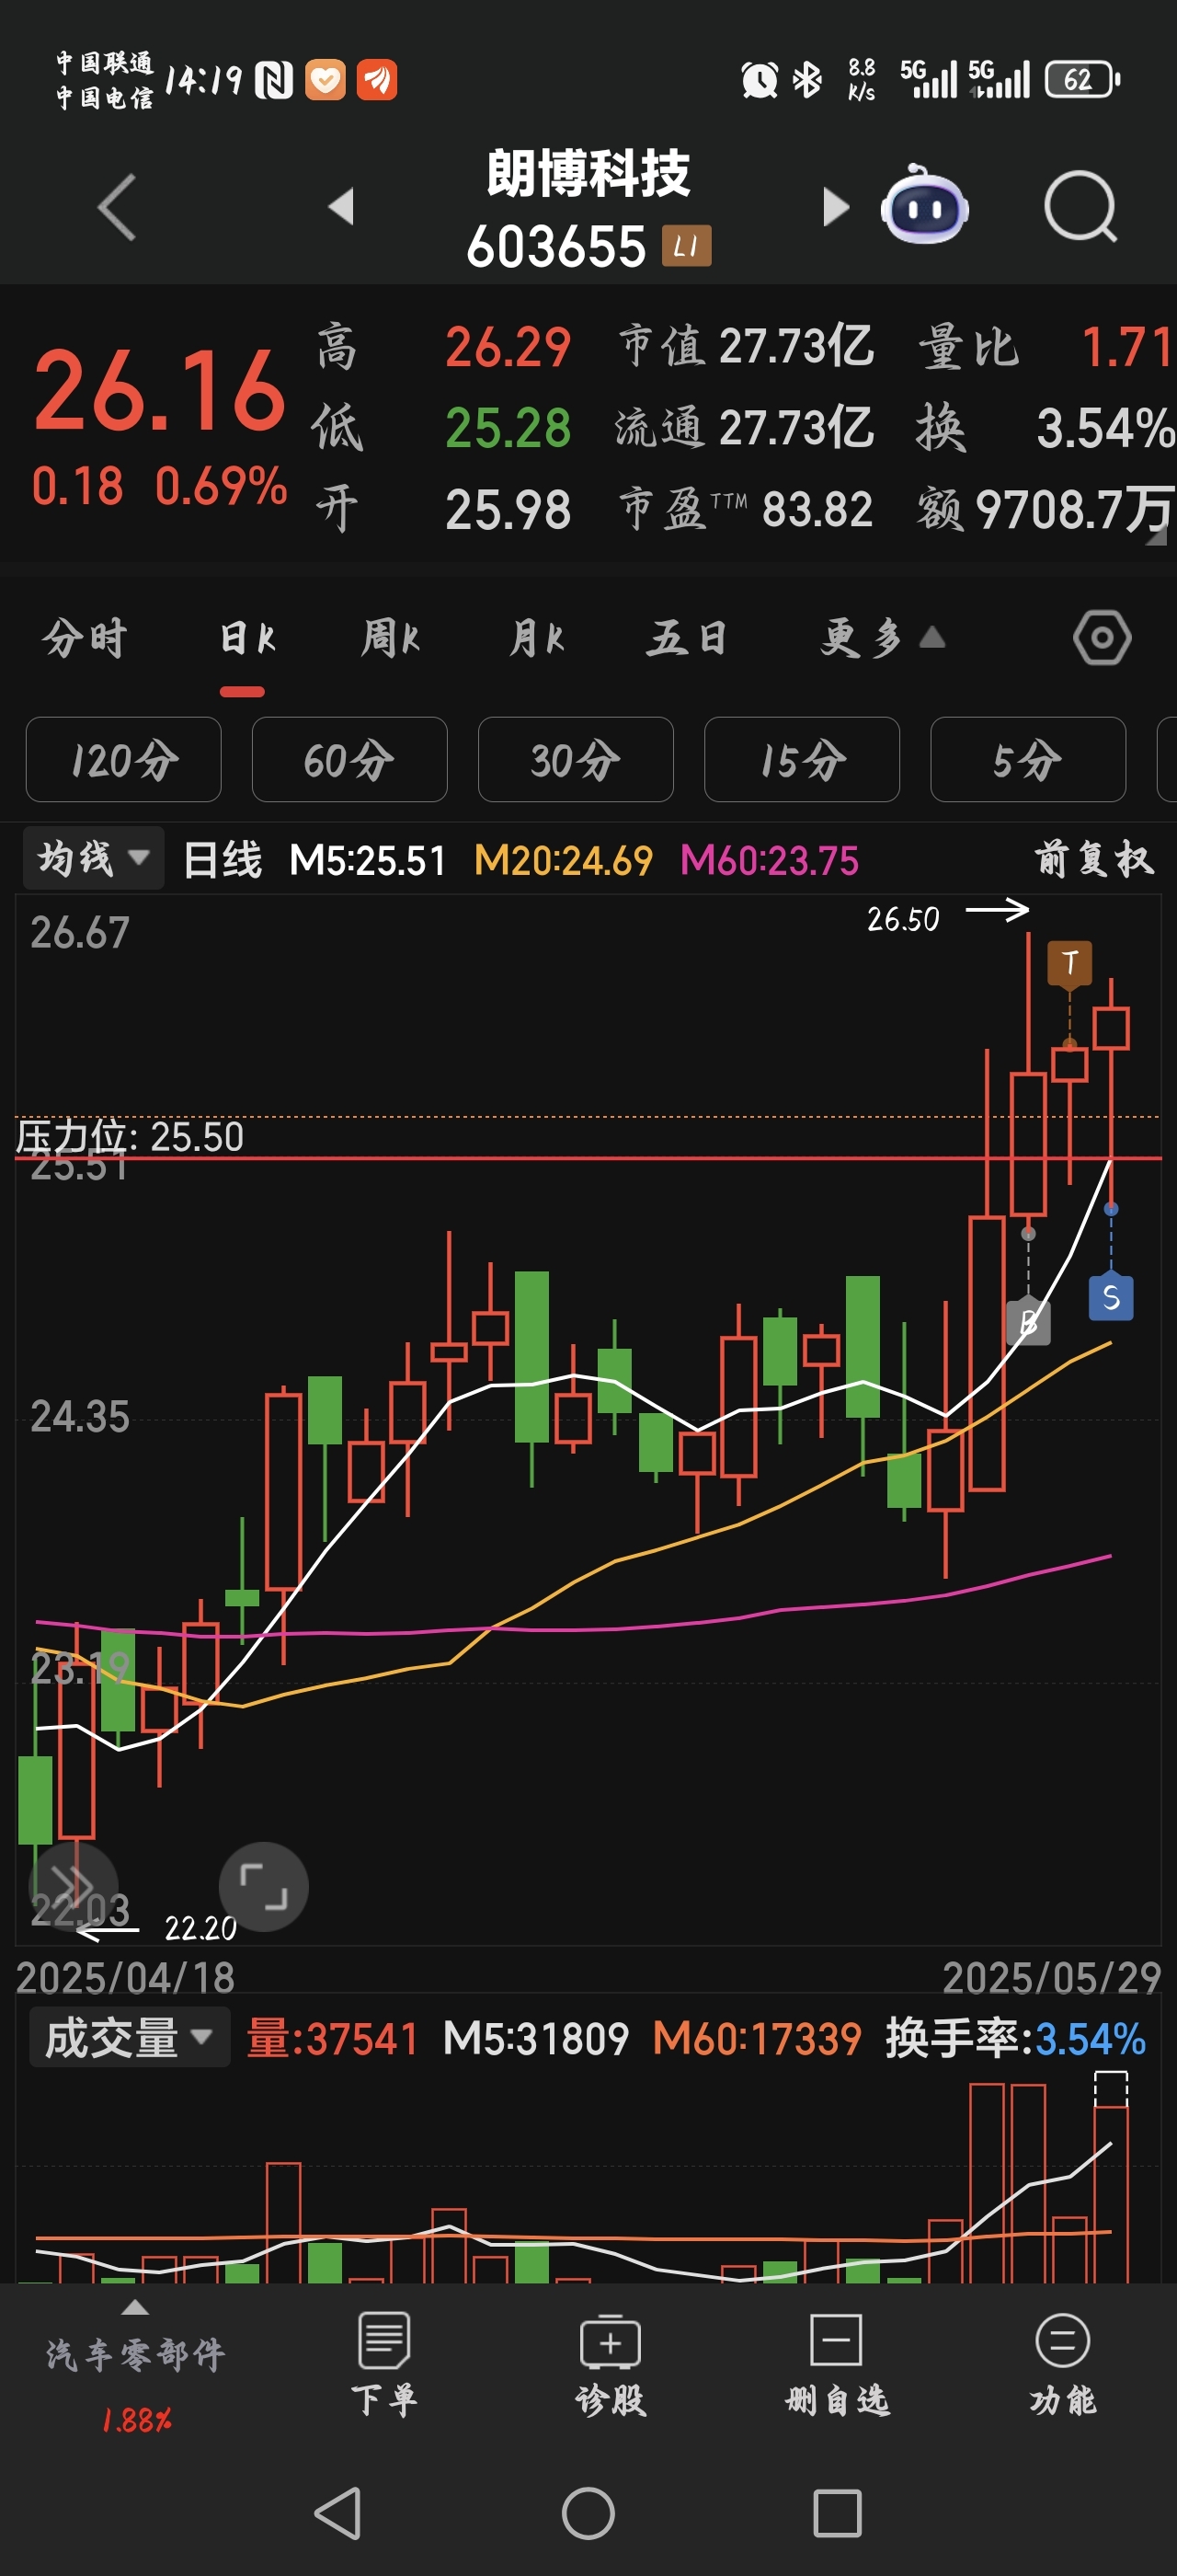This screenshot has width=1177, height=2576.
Task: Open the 均线 indicator dropdown
Action: click(94, 858)
